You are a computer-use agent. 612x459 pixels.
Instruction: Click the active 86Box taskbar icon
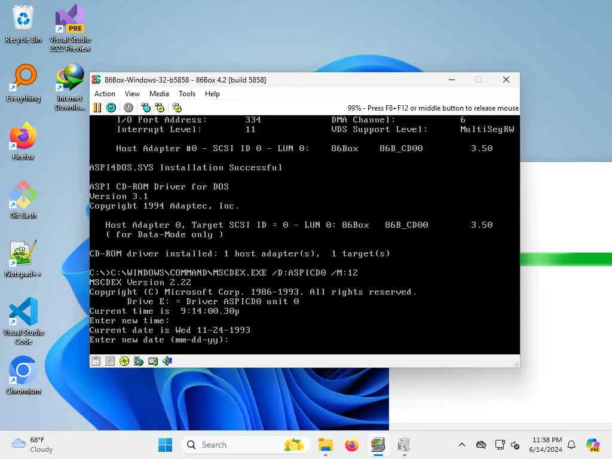pyautogui.click(x=378, y=445)
